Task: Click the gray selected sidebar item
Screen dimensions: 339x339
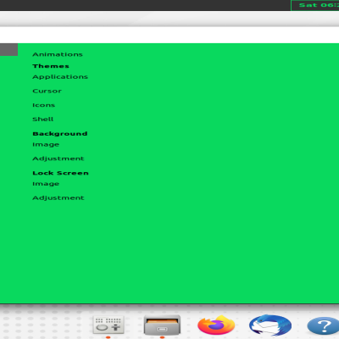Action: 8,49
